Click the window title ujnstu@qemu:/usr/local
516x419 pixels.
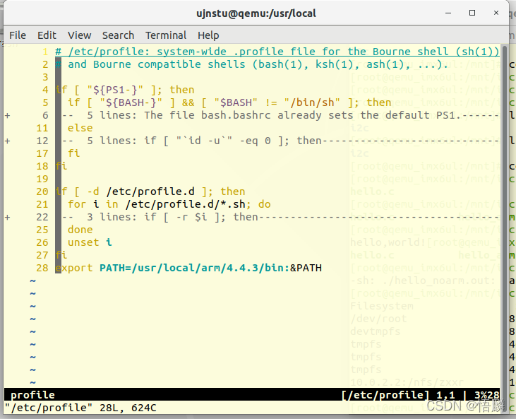point(256,13)
